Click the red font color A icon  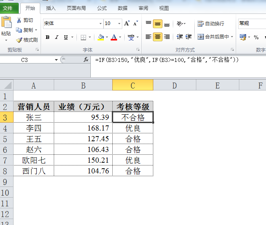pos(114,37)
